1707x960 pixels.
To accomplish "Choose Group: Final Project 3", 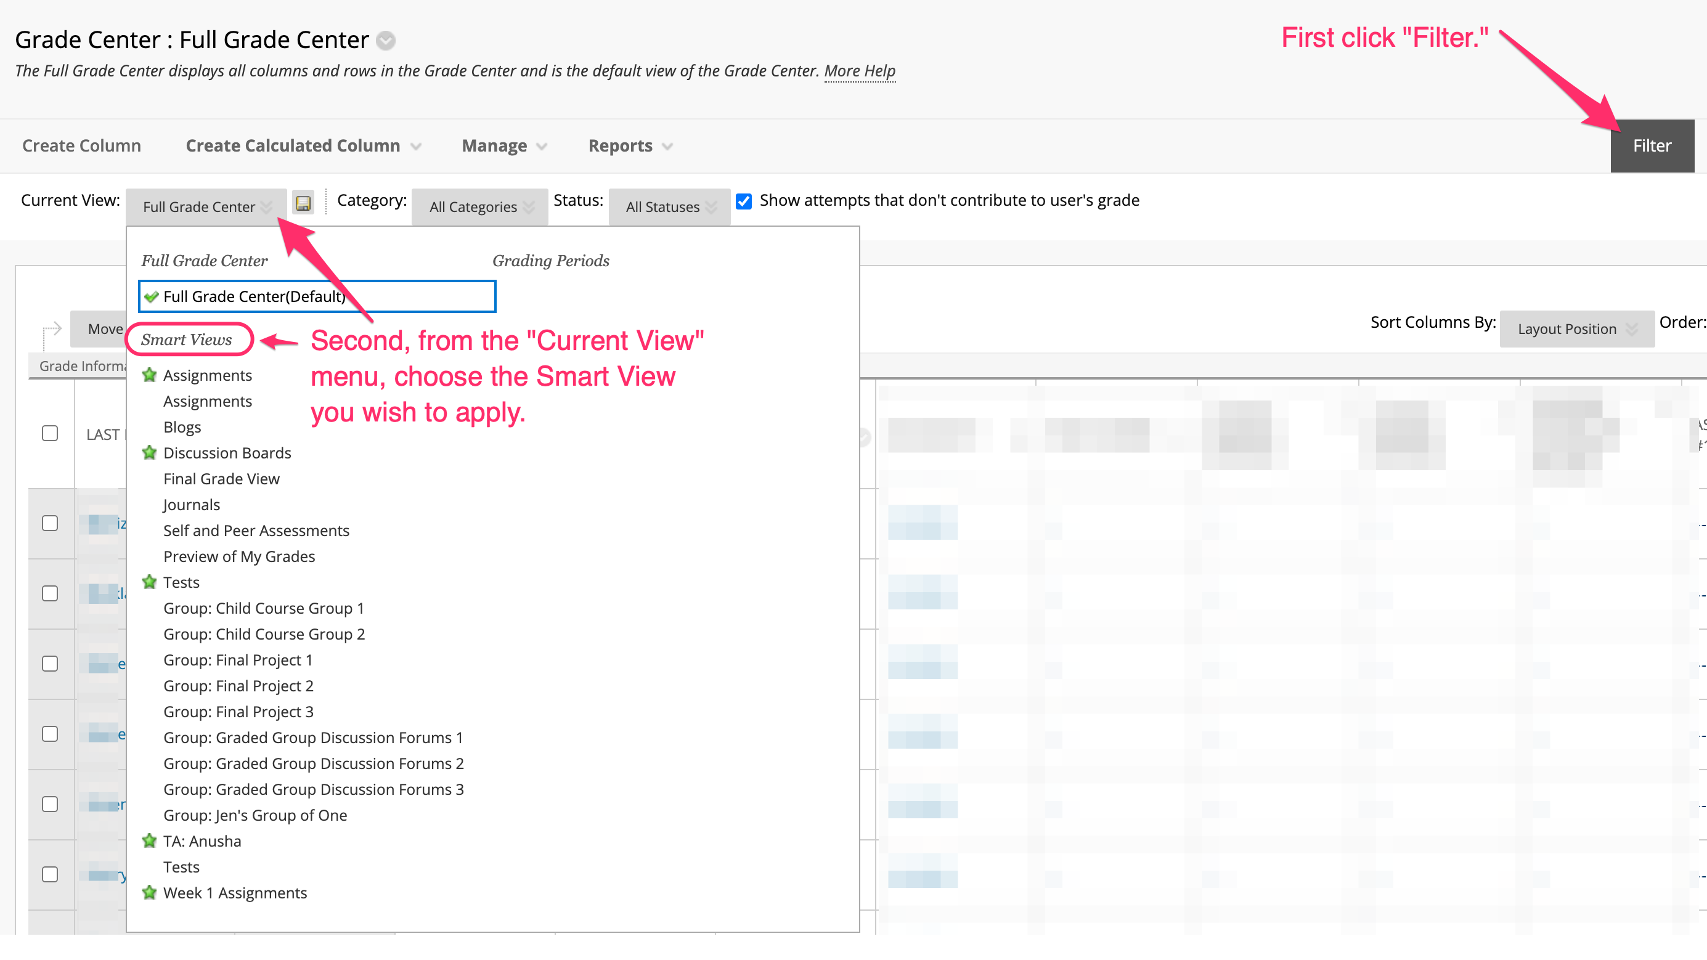I will pos(238,712).
